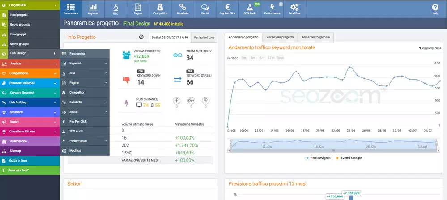Open the Social chat icon in toolbar

click(204, 9)
